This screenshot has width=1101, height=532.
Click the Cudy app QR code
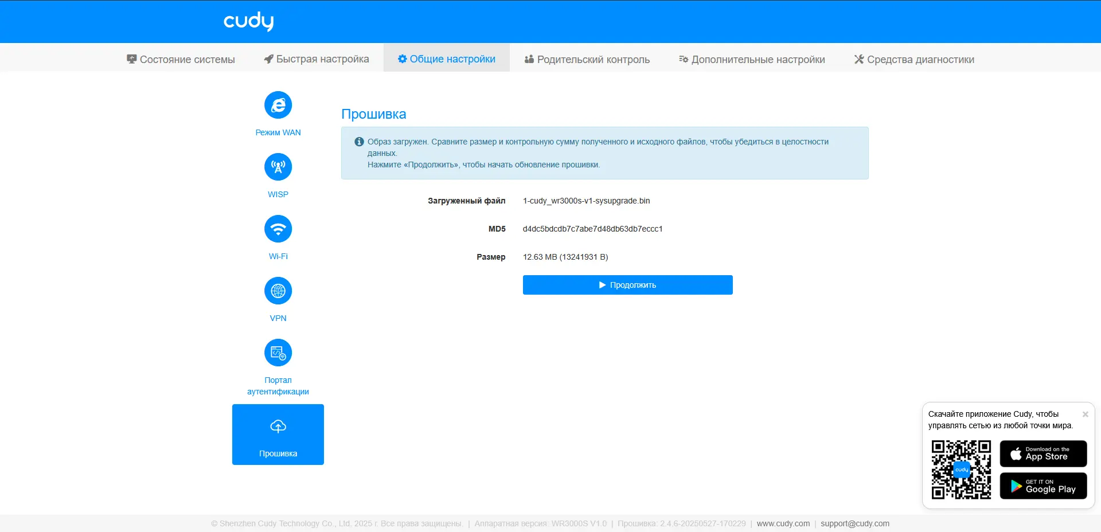(x=961, y=470)
